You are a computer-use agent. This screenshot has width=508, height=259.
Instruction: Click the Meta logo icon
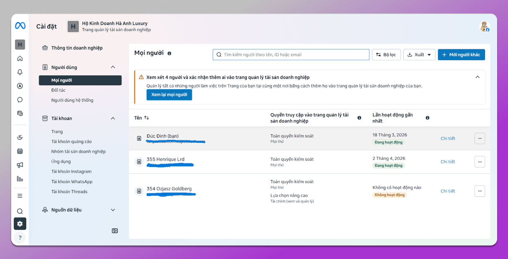click(20, 26)
